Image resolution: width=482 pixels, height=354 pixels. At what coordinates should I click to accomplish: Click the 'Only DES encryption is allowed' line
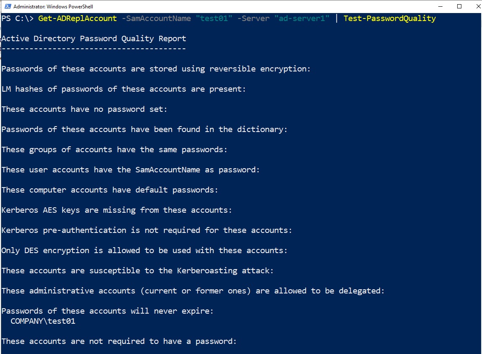pyautogui.click(x=145, y=251)
